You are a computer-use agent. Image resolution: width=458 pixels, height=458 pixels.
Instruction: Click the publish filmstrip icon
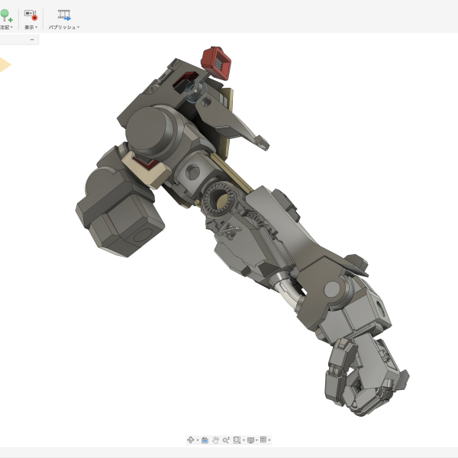[x=64, y=15]
